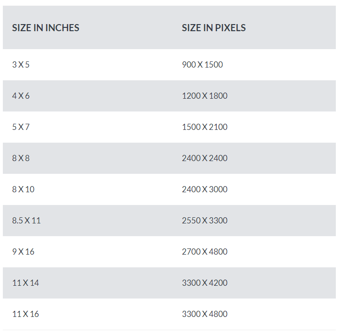Click the SIZE IN INCHES column header
The image size is (342, 333).
click(x=45, y=28)
